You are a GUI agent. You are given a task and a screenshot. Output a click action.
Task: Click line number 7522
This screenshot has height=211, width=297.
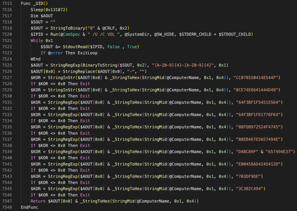click(7, 47)
